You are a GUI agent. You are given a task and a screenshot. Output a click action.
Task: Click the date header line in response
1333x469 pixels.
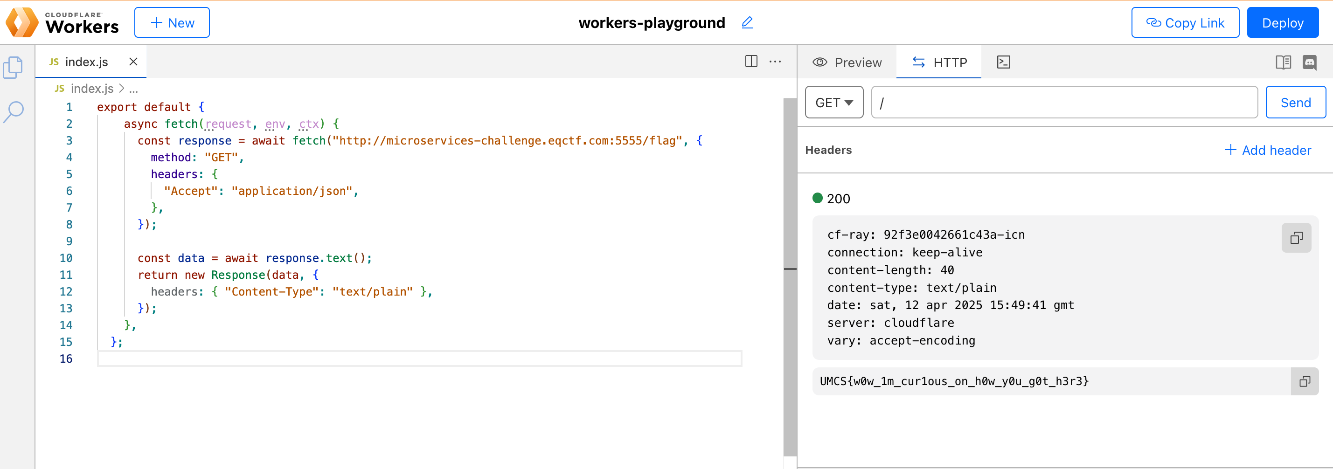click(x=951, y=305)
